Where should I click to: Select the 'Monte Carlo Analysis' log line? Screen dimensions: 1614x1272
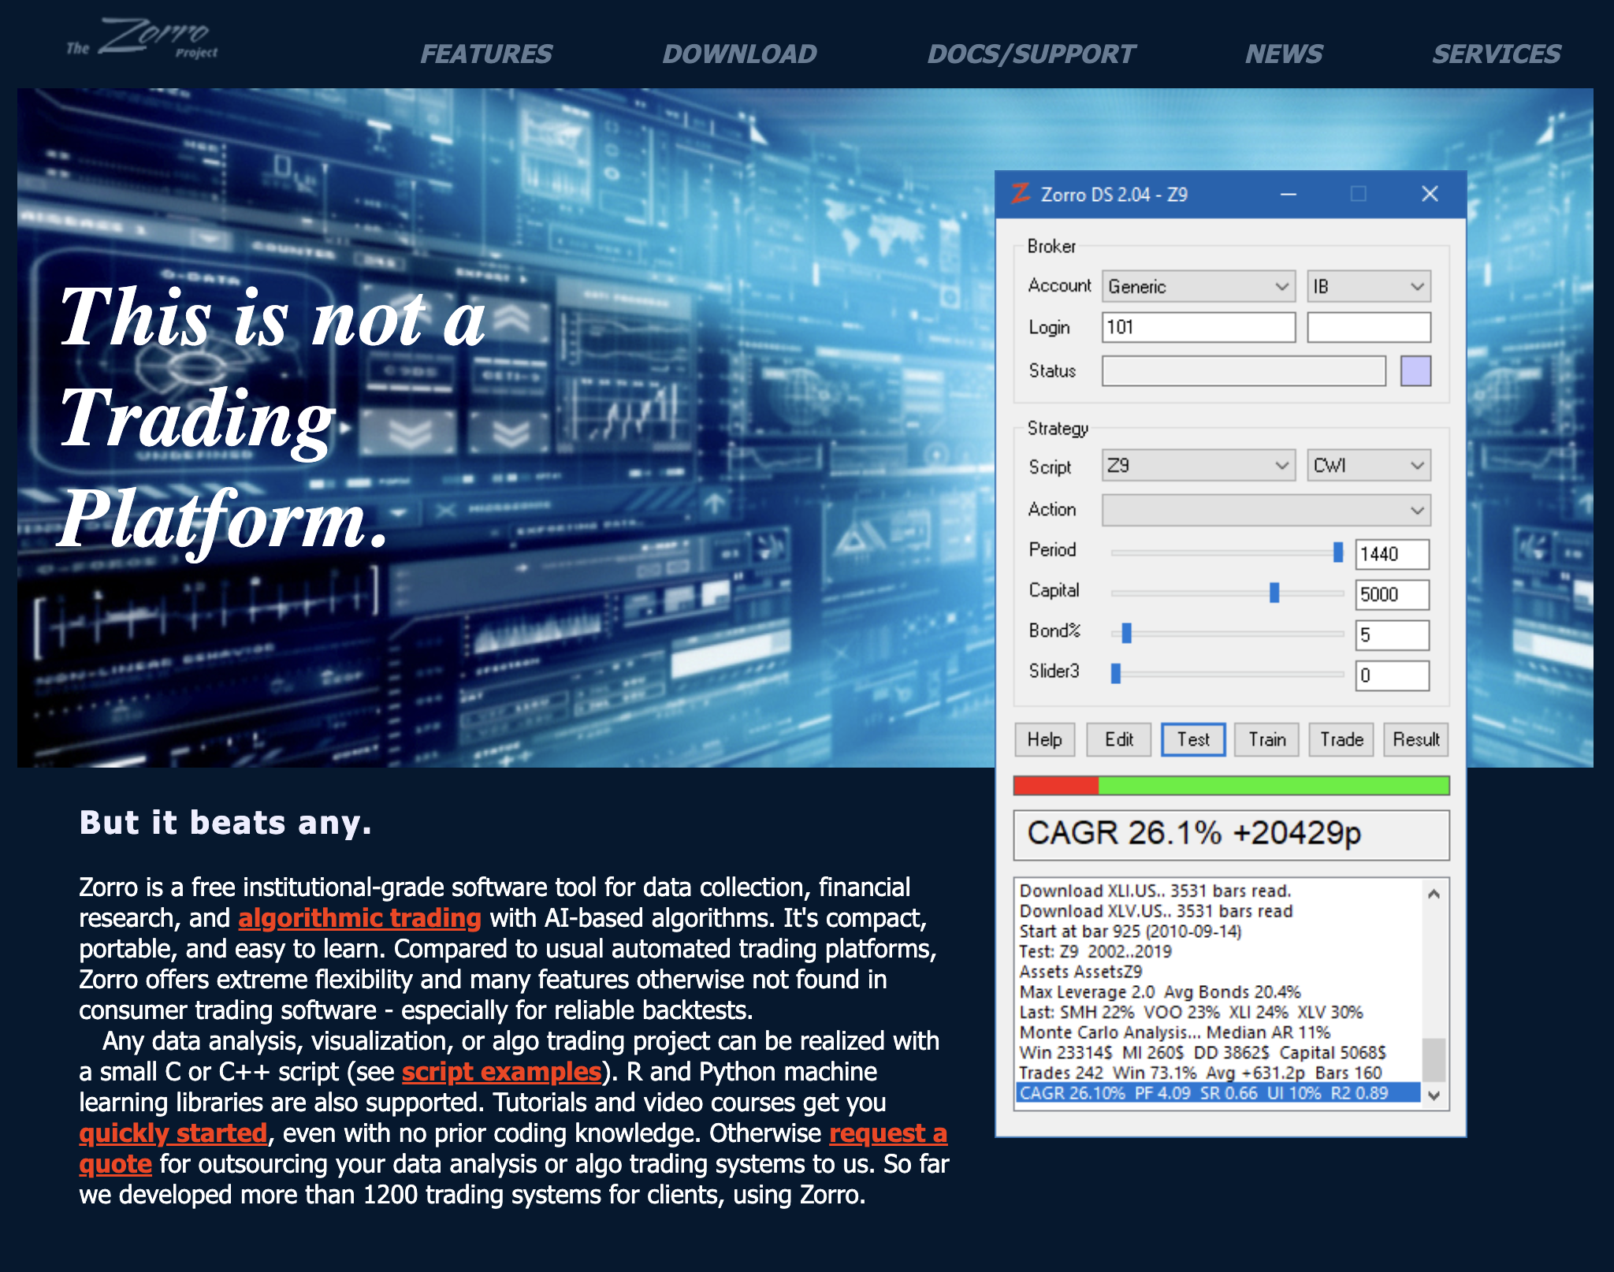(x=1174, y=1032)
